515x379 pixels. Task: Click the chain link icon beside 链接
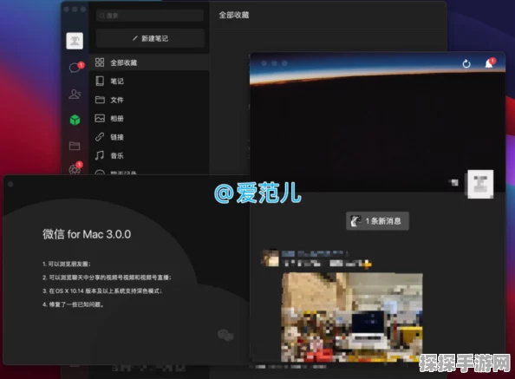tap(100, 137)
